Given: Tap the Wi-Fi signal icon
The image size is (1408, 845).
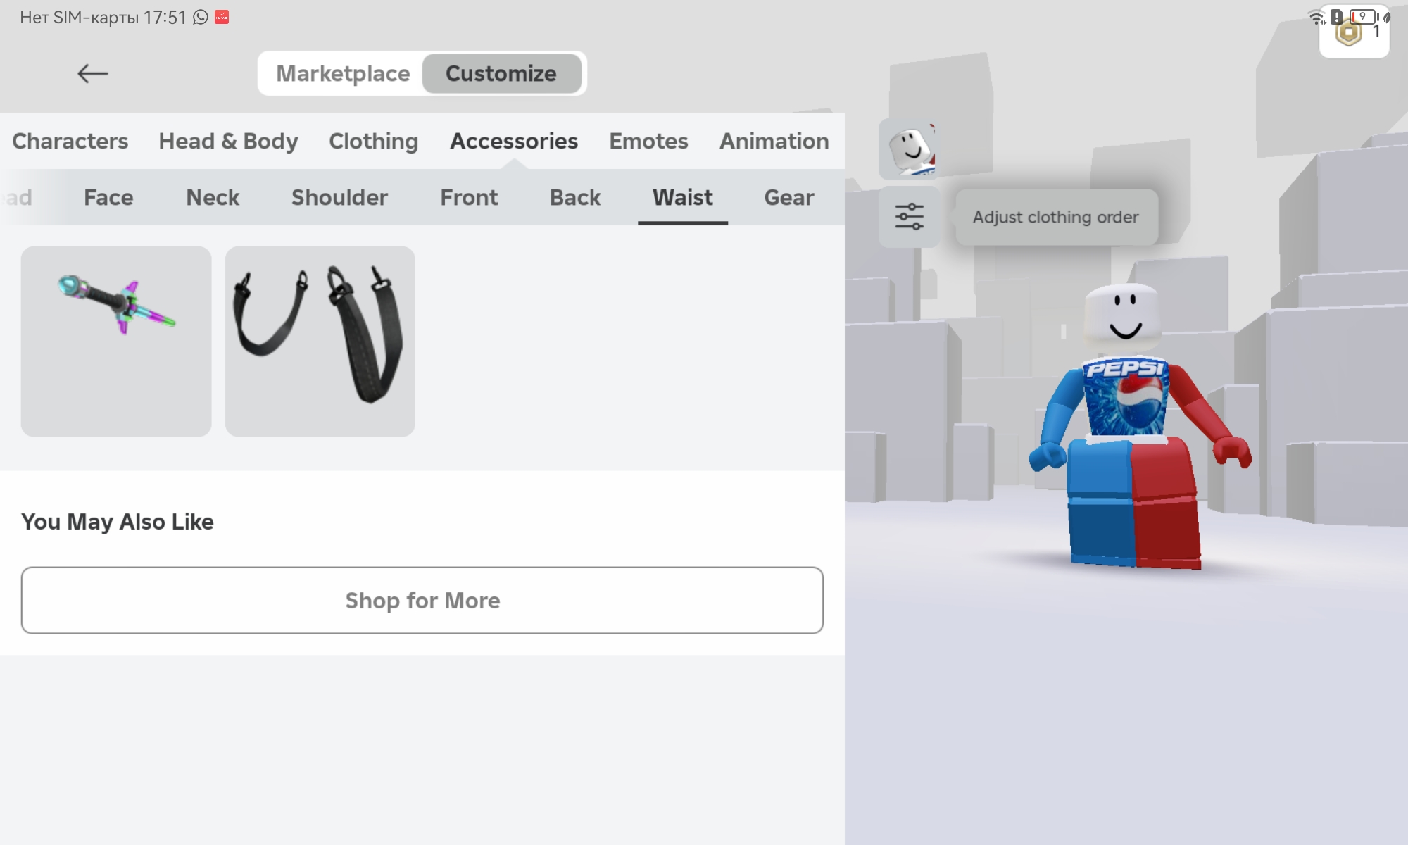Looking at the screenshot, I should coord(1316,17).
